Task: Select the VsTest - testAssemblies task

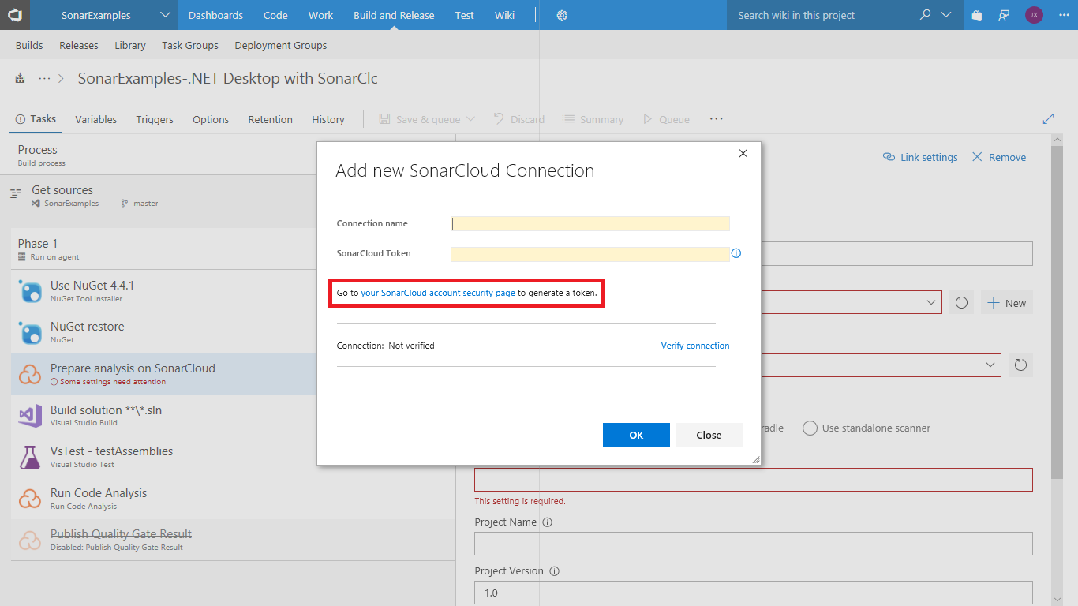Action: pos(164,457)
